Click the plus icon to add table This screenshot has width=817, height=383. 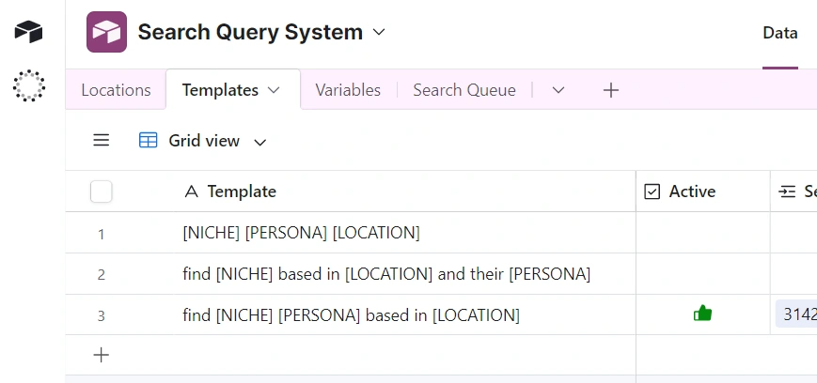611,90
